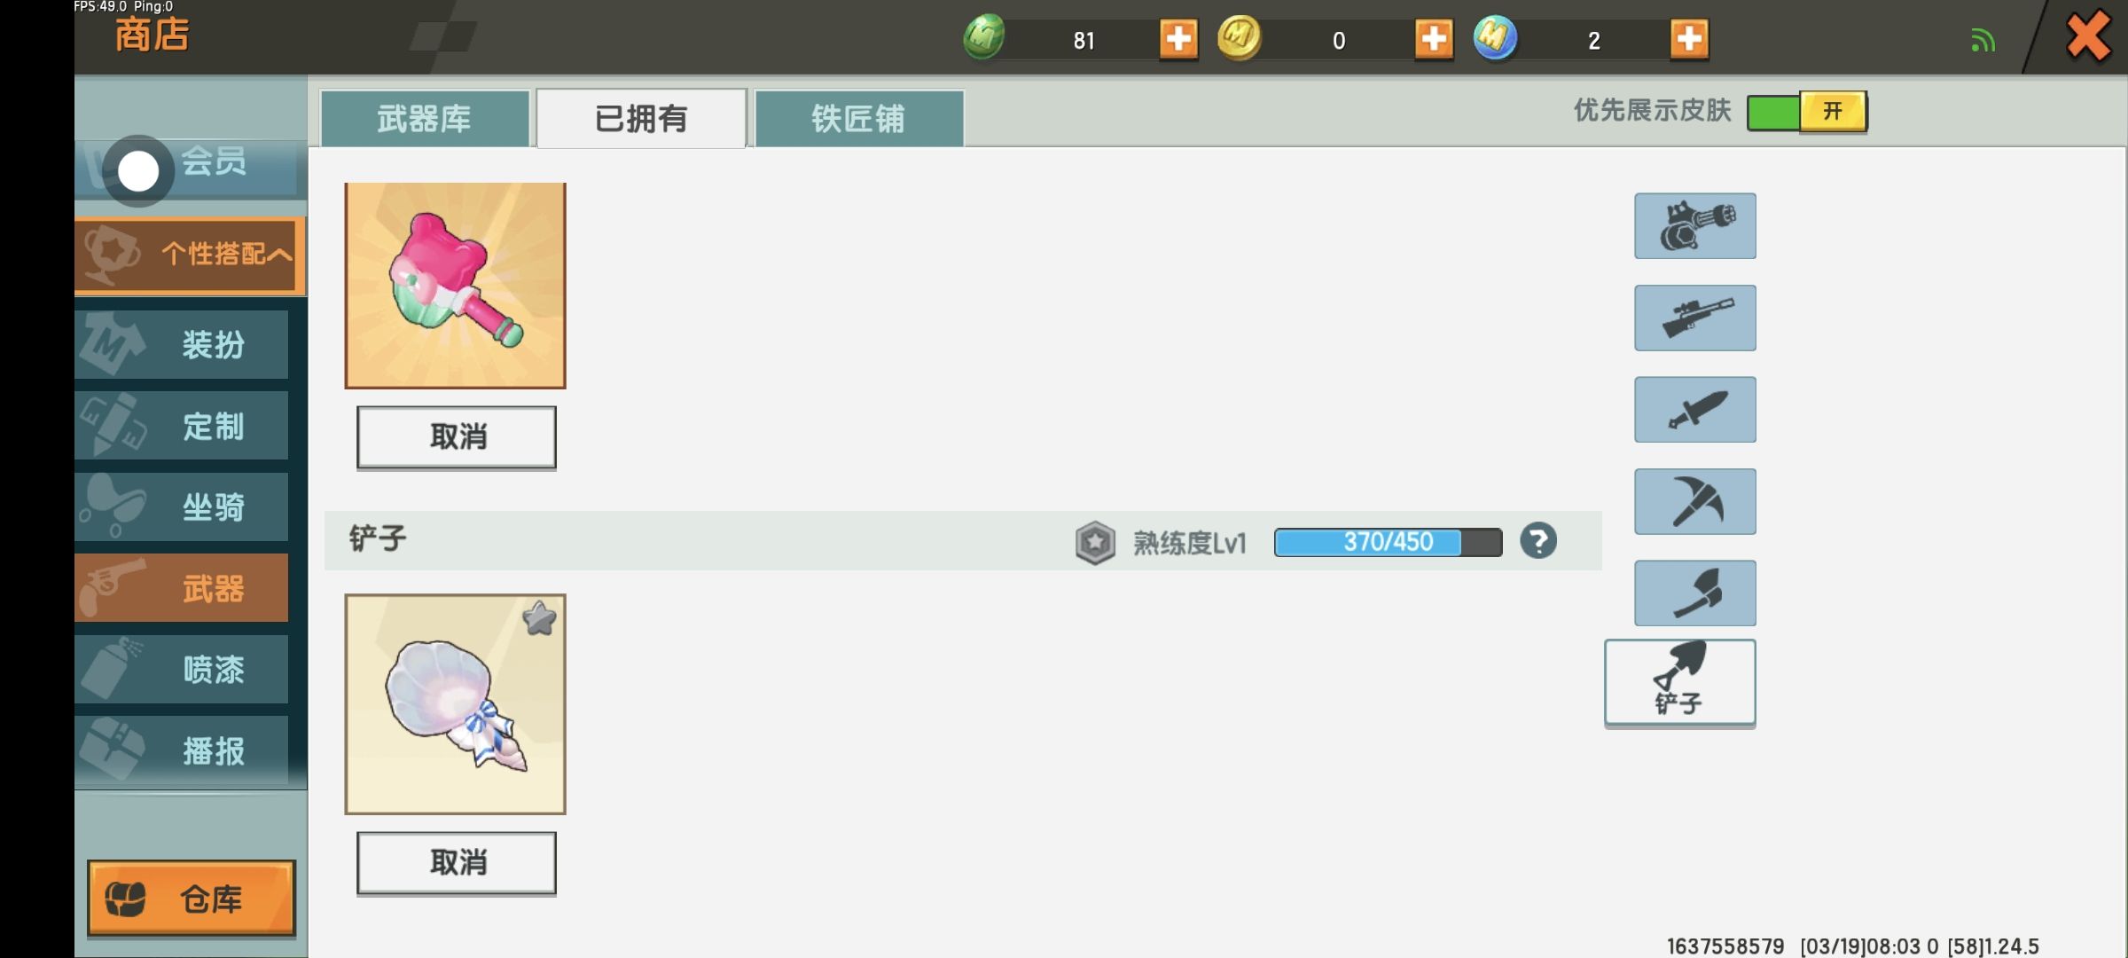Switch to the 铁匠铺 tab
2128x958 pixels.
pyautogui.click(x=858, y=118)
